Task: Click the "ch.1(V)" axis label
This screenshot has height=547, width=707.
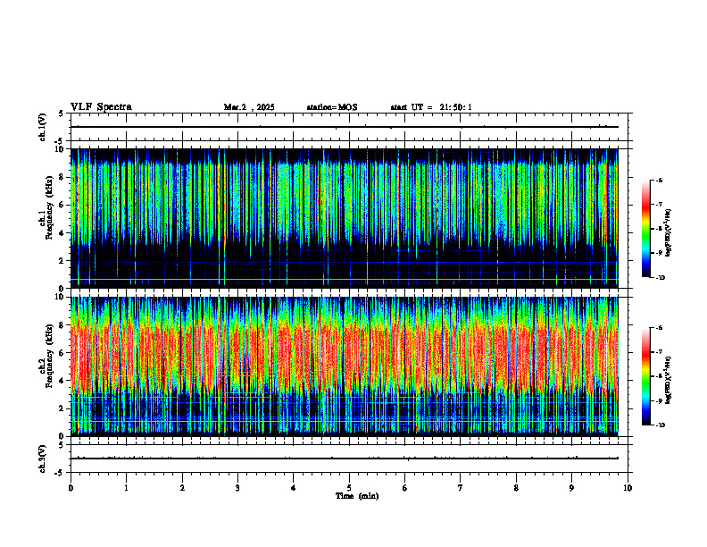Action: [x=43, y=127]
